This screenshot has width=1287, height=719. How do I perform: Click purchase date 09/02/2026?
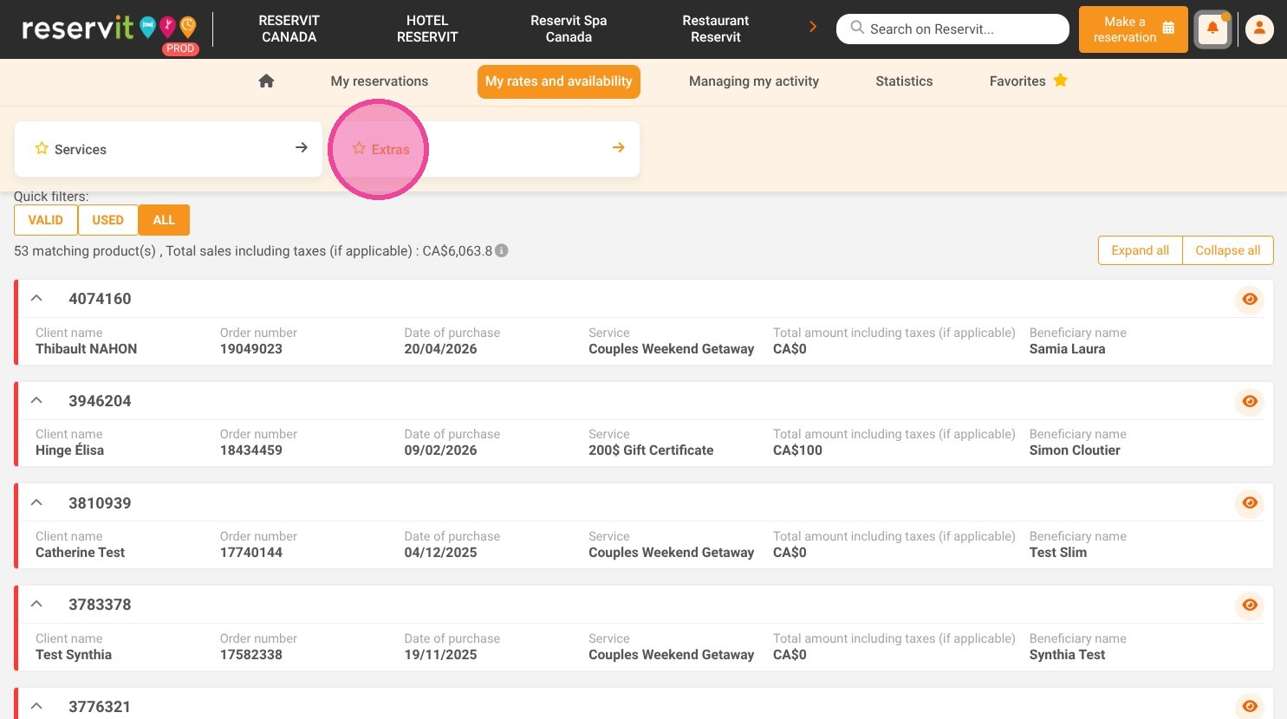(x=440, y=450)
